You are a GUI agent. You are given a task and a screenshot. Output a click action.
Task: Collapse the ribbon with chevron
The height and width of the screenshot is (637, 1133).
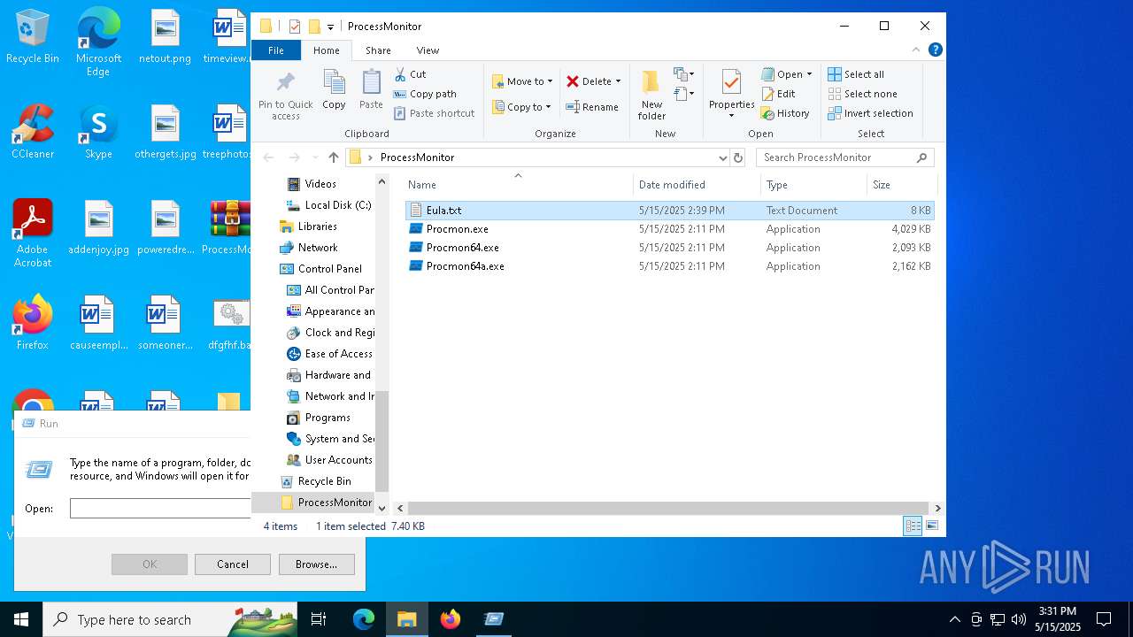(x=916, y=50)
